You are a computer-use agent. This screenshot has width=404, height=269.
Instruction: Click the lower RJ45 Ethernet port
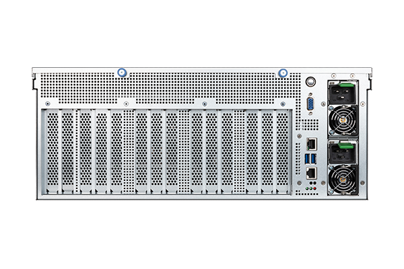[312, 173]
